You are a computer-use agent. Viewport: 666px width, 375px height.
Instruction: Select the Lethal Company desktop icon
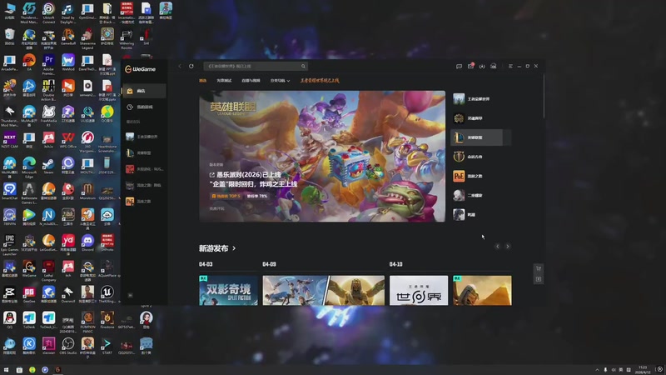(48, 270)
